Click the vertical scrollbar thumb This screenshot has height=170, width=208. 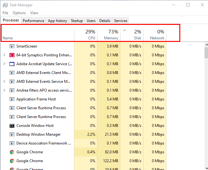point(206,53)
